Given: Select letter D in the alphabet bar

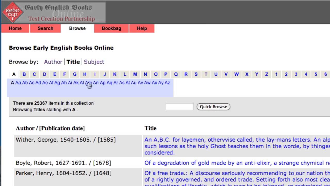Looking at the screenshot, I should [44, 74].
